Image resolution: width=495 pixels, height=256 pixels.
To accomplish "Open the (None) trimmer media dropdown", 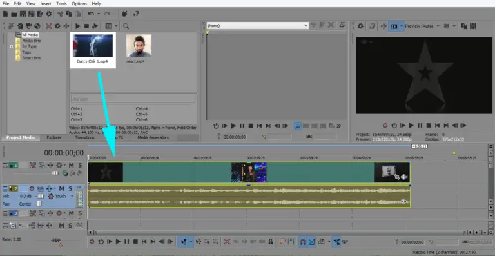I will 306,26.
